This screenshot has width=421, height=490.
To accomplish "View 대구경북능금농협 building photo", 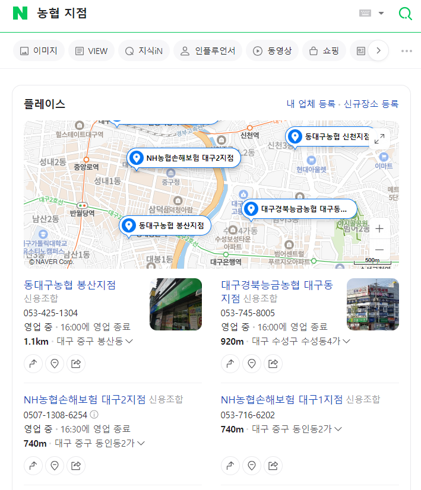I will [373, 304].
